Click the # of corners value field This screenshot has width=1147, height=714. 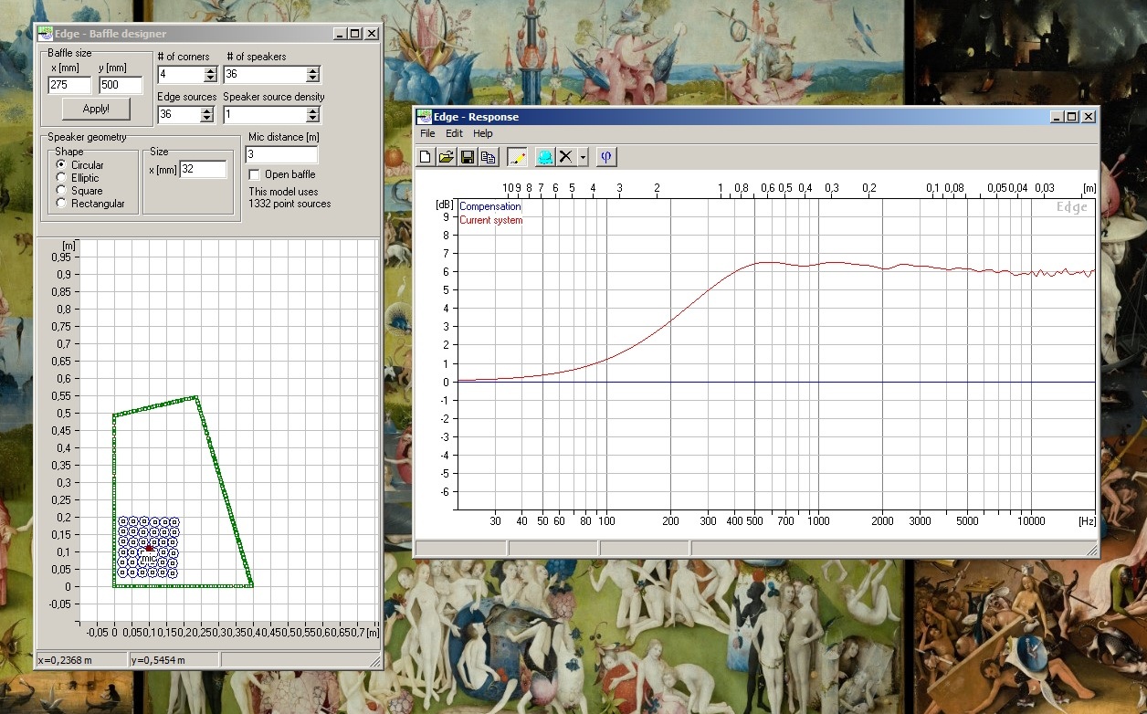click(x=181, y=75)
